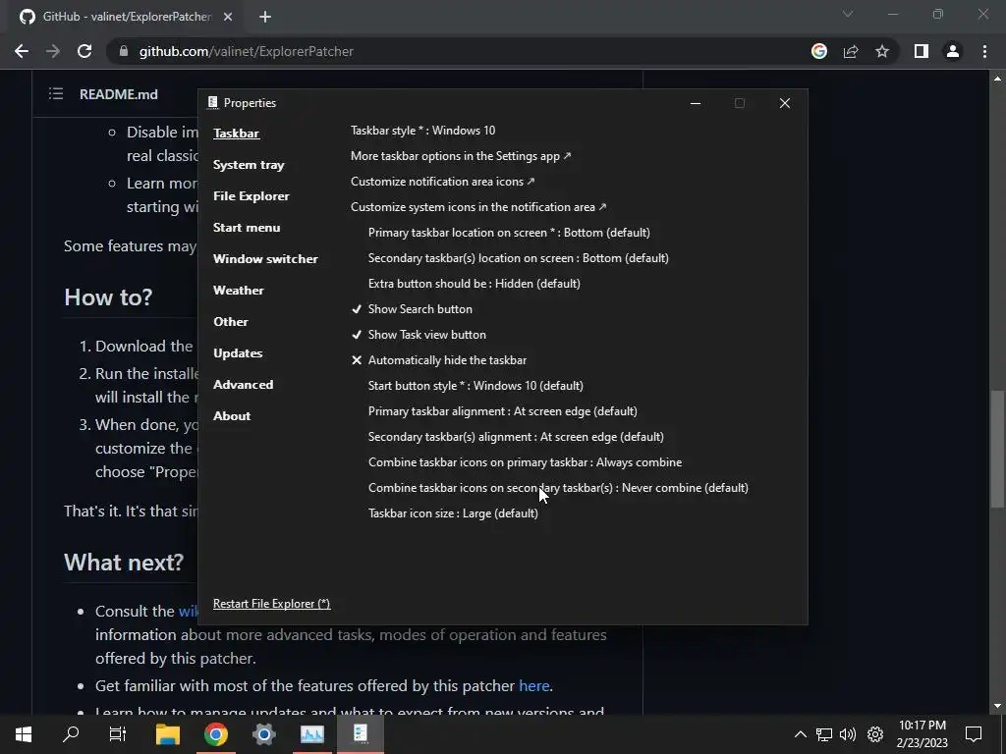Open File Explorer from the taskbar

(168, 734)
